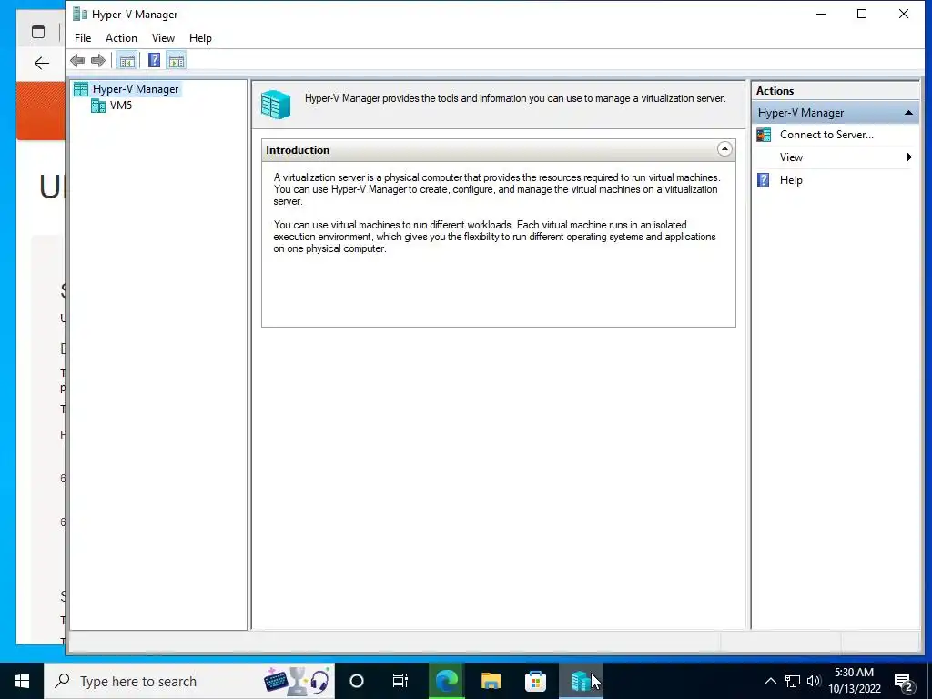The height and width of the screenshot is (699, 932).
Task: Minimize the Hyper-V Manager window
Action: tap(821, 14)
